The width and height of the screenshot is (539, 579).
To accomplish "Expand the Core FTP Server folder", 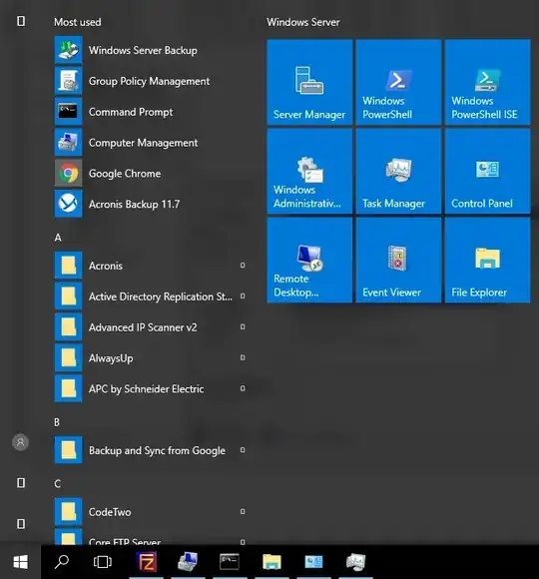I will point(150,537).
